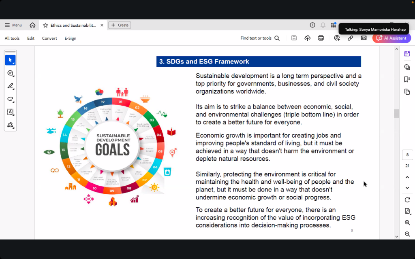Pick the freehand draw tool
The image size is (415, 259).
10,99
